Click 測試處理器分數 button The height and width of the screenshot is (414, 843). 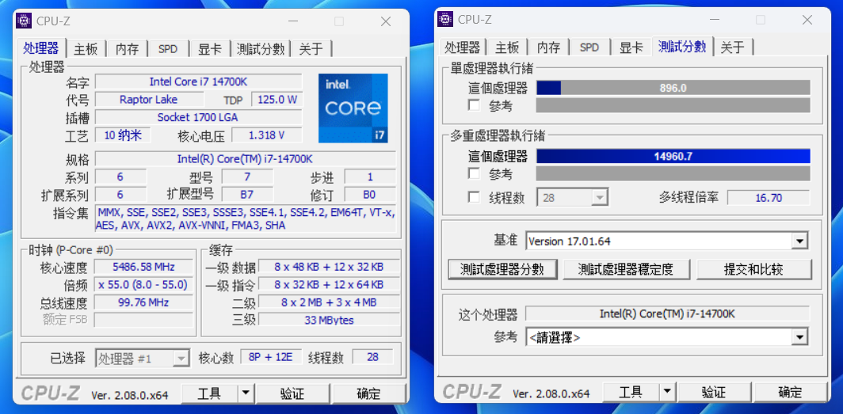pyautogui.click(x=502, y=270)
